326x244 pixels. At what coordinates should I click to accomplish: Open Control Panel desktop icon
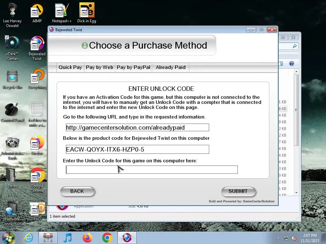click(12, 112)
